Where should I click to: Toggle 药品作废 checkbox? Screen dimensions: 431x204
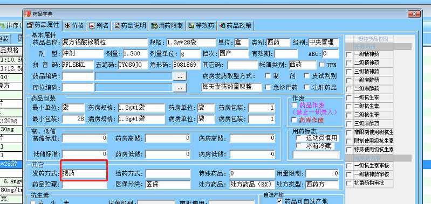tap(295, 105)
